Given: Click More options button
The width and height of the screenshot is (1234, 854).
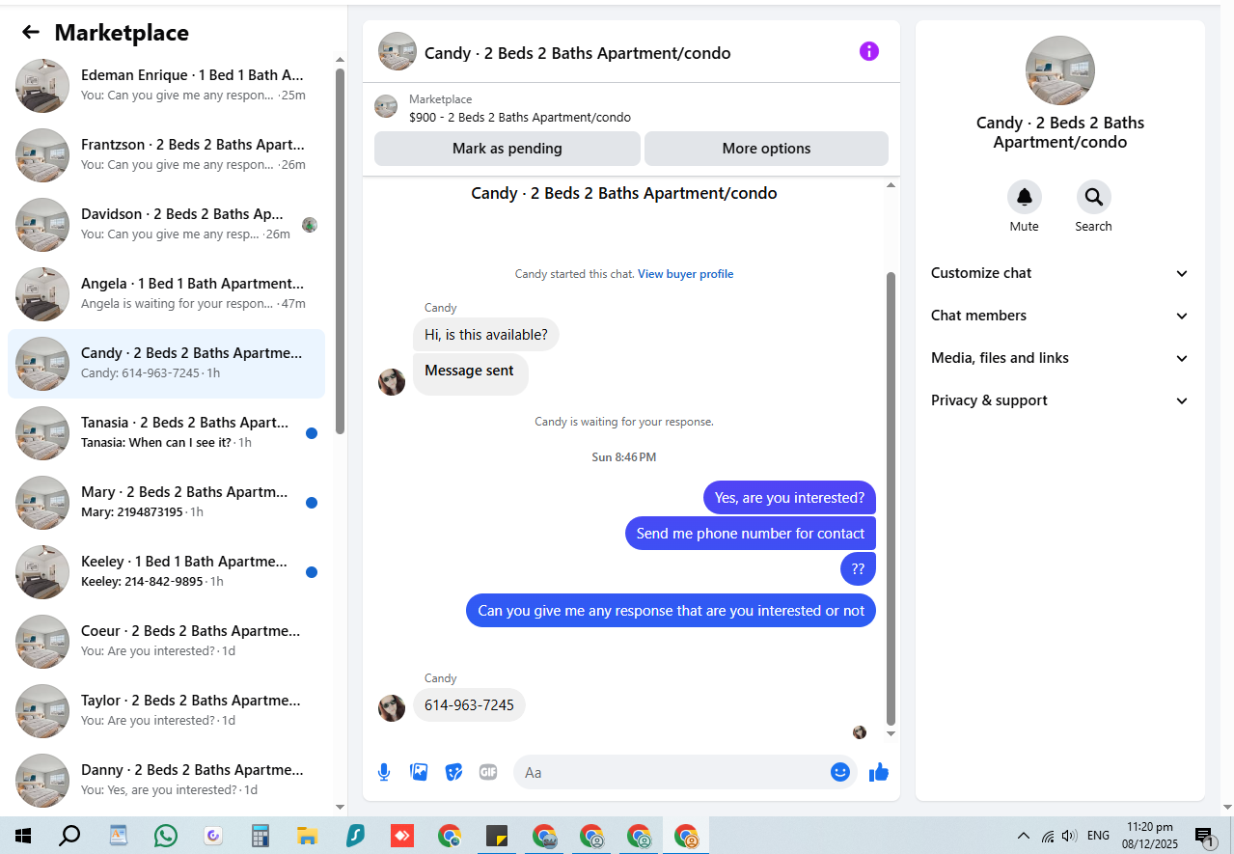Looking at the screenshot, I should (766, 149).
